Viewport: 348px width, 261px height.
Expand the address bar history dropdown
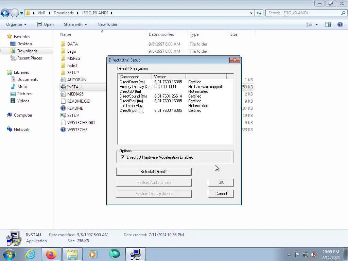[251, 13]
